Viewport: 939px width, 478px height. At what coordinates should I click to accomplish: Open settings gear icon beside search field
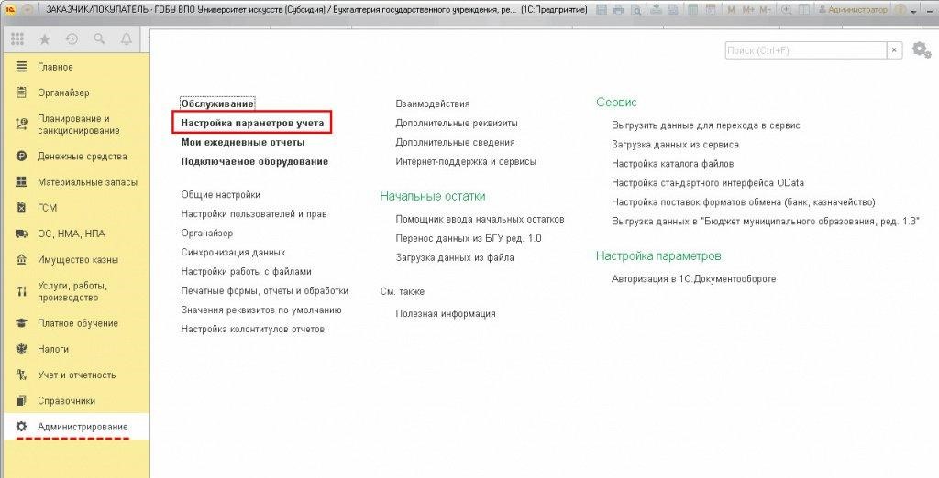921,49
